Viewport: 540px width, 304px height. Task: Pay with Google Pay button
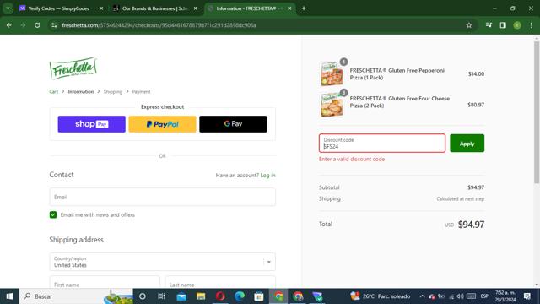click(233, 124)
